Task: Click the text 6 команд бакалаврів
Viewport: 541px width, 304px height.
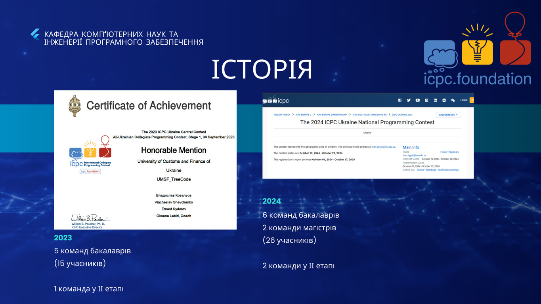Action: click(x=301, y=215)
